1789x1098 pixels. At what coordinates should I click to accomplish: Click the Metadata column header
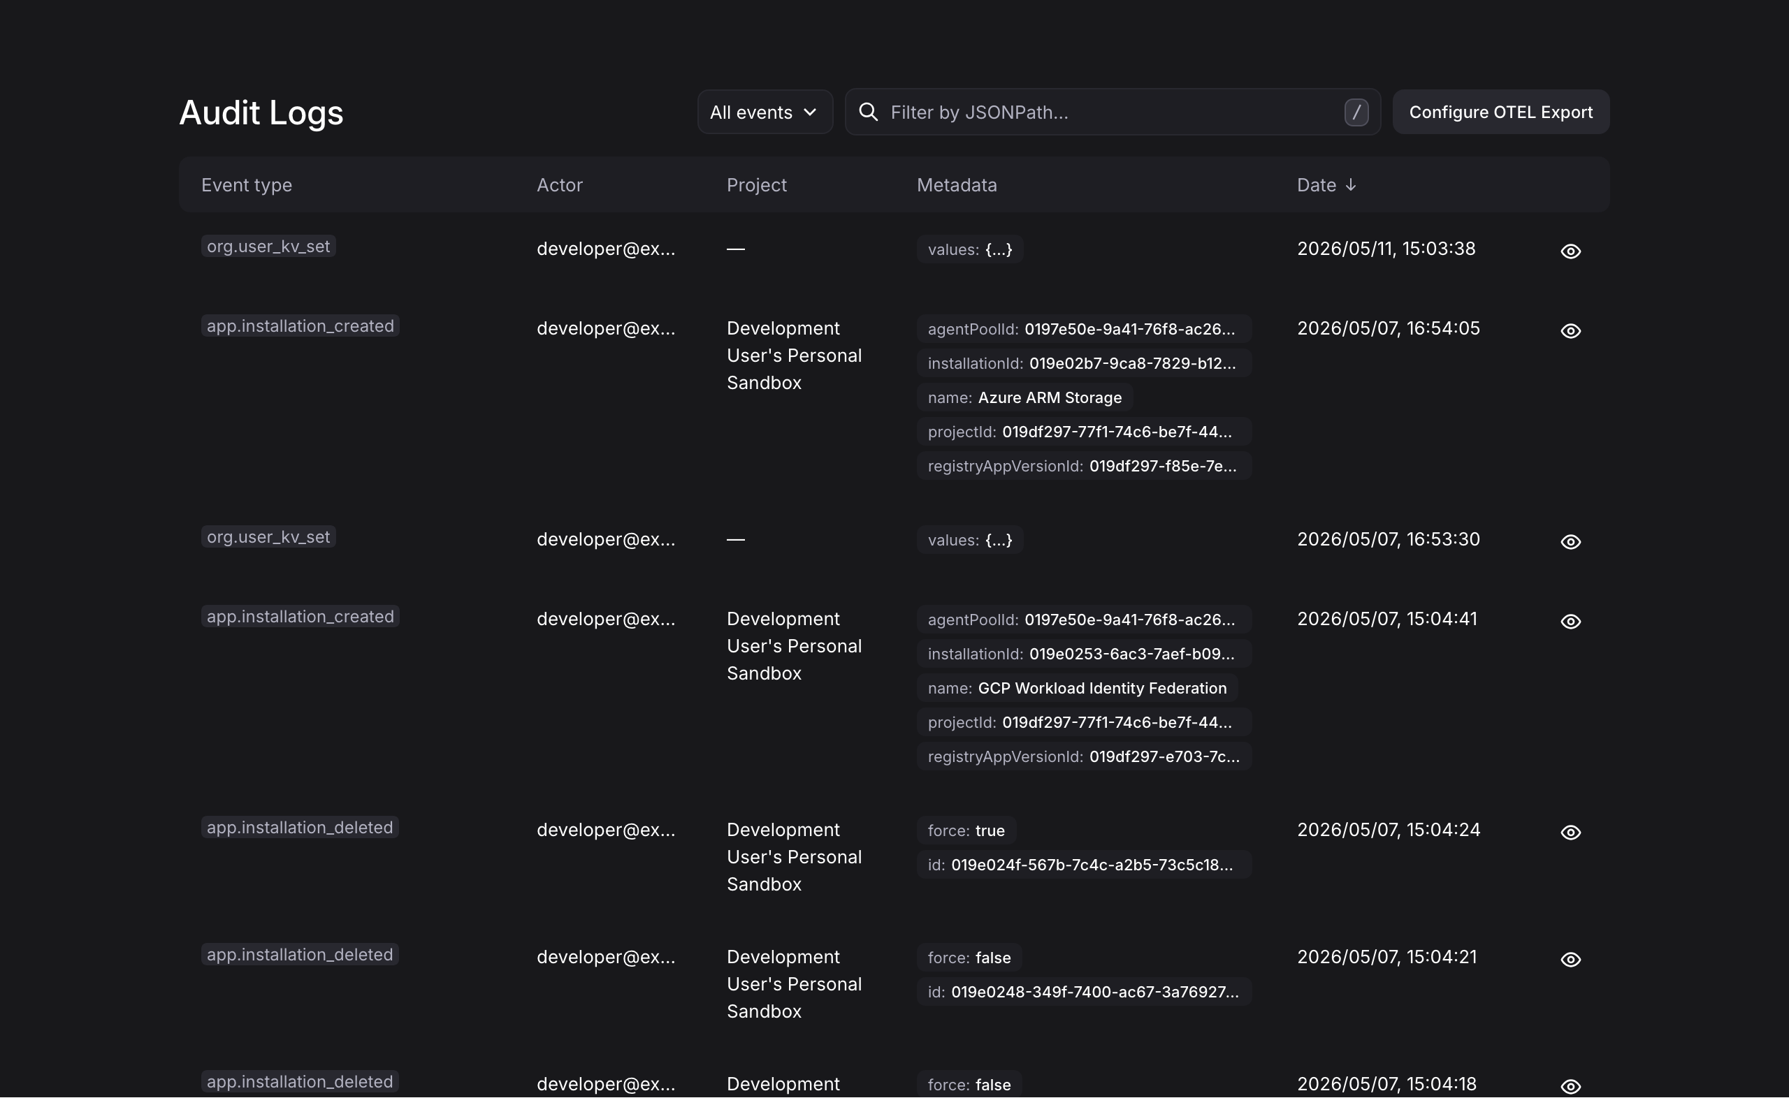957,185
